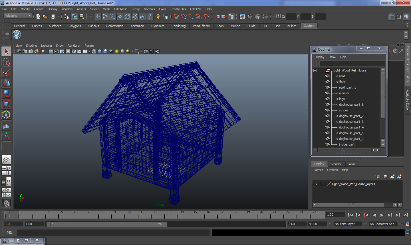The image size is (411, 245).
Task: Select the Soft Modification tool
Action: [6, 125]
